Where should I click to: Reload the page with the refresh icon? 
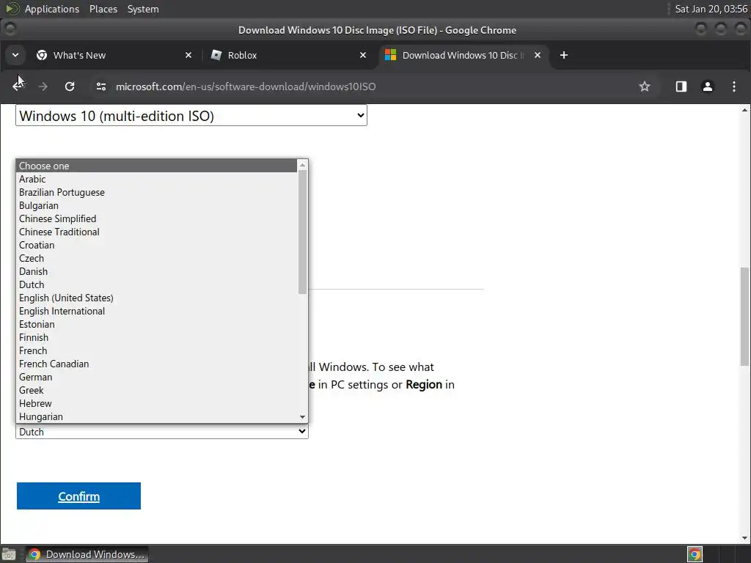70,87
